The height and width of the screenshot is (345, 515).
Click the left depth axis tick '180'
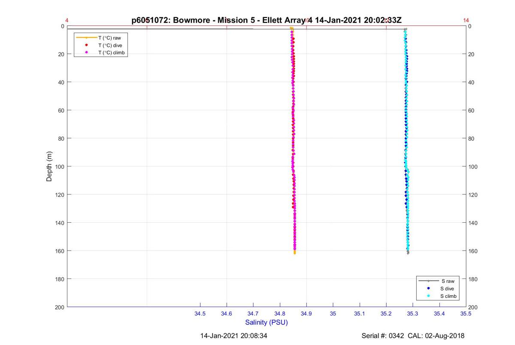[59, 279]
